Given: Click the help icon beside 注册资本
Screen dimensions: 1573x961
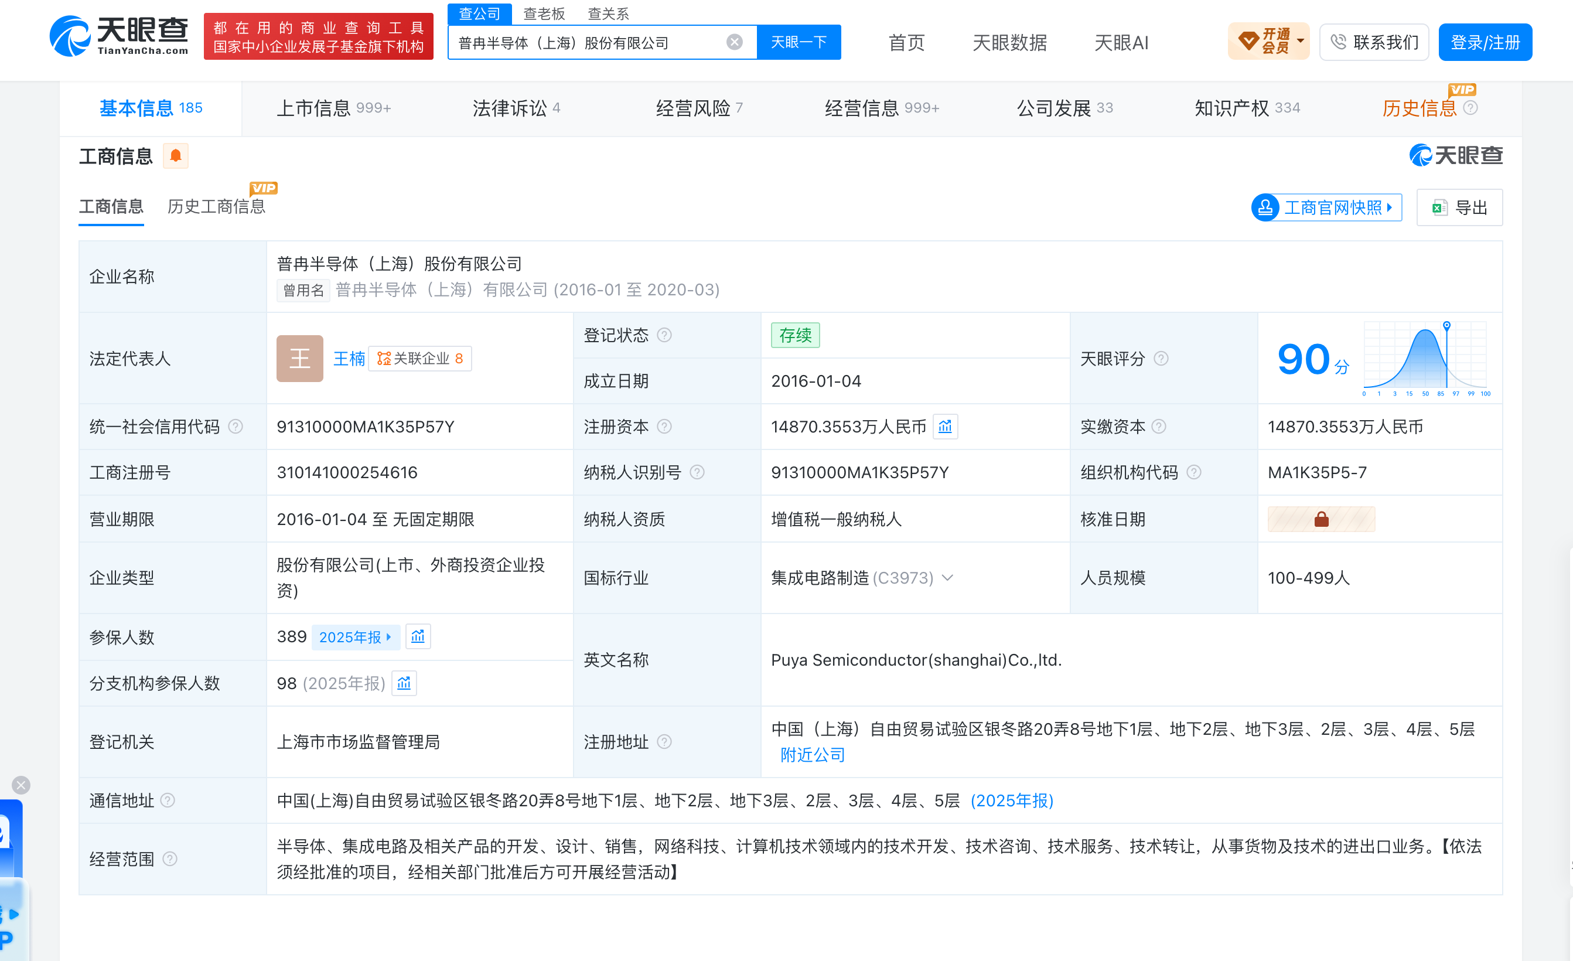Looking at the screenshot, I should [664, 427].
